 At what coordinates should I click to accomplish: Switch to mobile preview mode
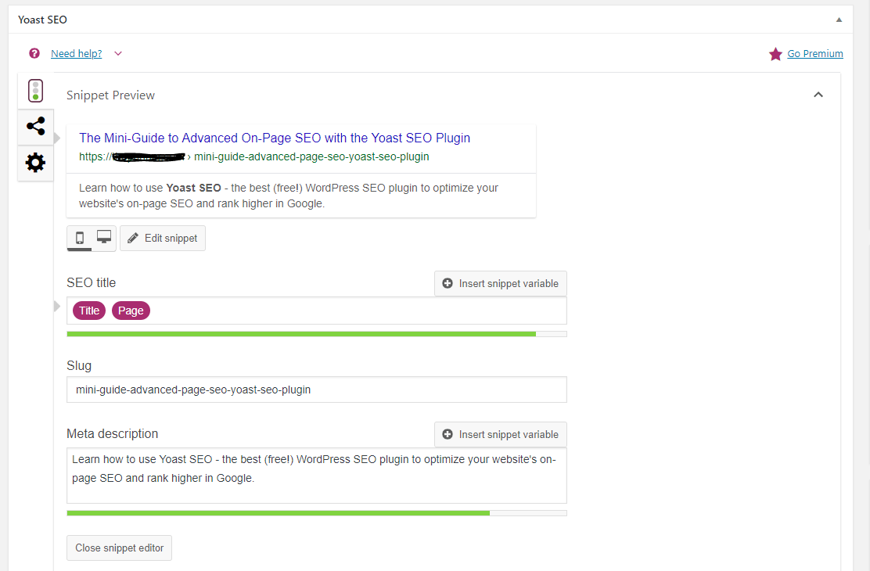click(79, 238)
